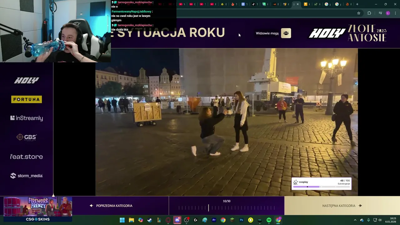Open the Windows Start menu
400x225 pixels.
122,220
